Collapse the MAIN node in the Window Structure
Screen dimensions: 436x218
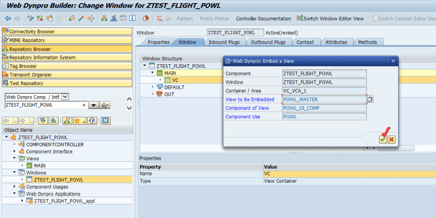[153, 73]
